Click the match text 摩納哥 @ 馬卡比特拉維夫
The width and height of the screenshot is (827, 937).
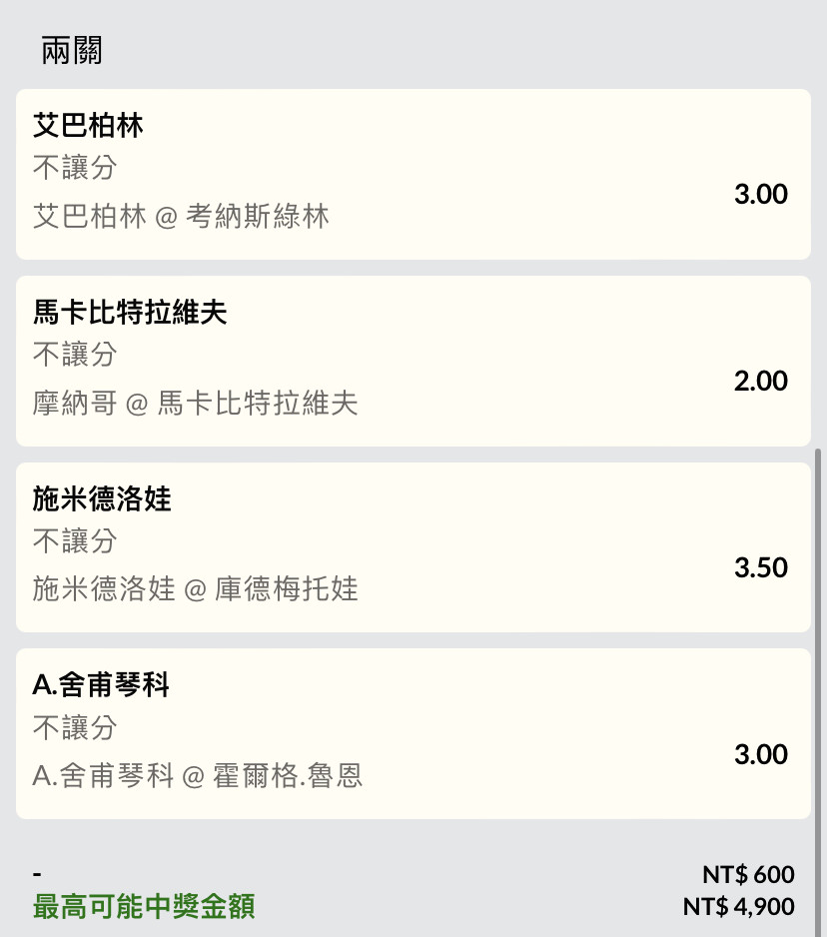tap(195, 403)
